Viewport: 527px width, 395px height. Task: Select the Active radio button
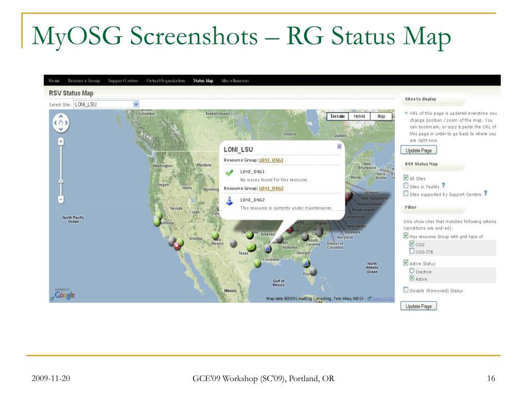click(x=412, y=278)
